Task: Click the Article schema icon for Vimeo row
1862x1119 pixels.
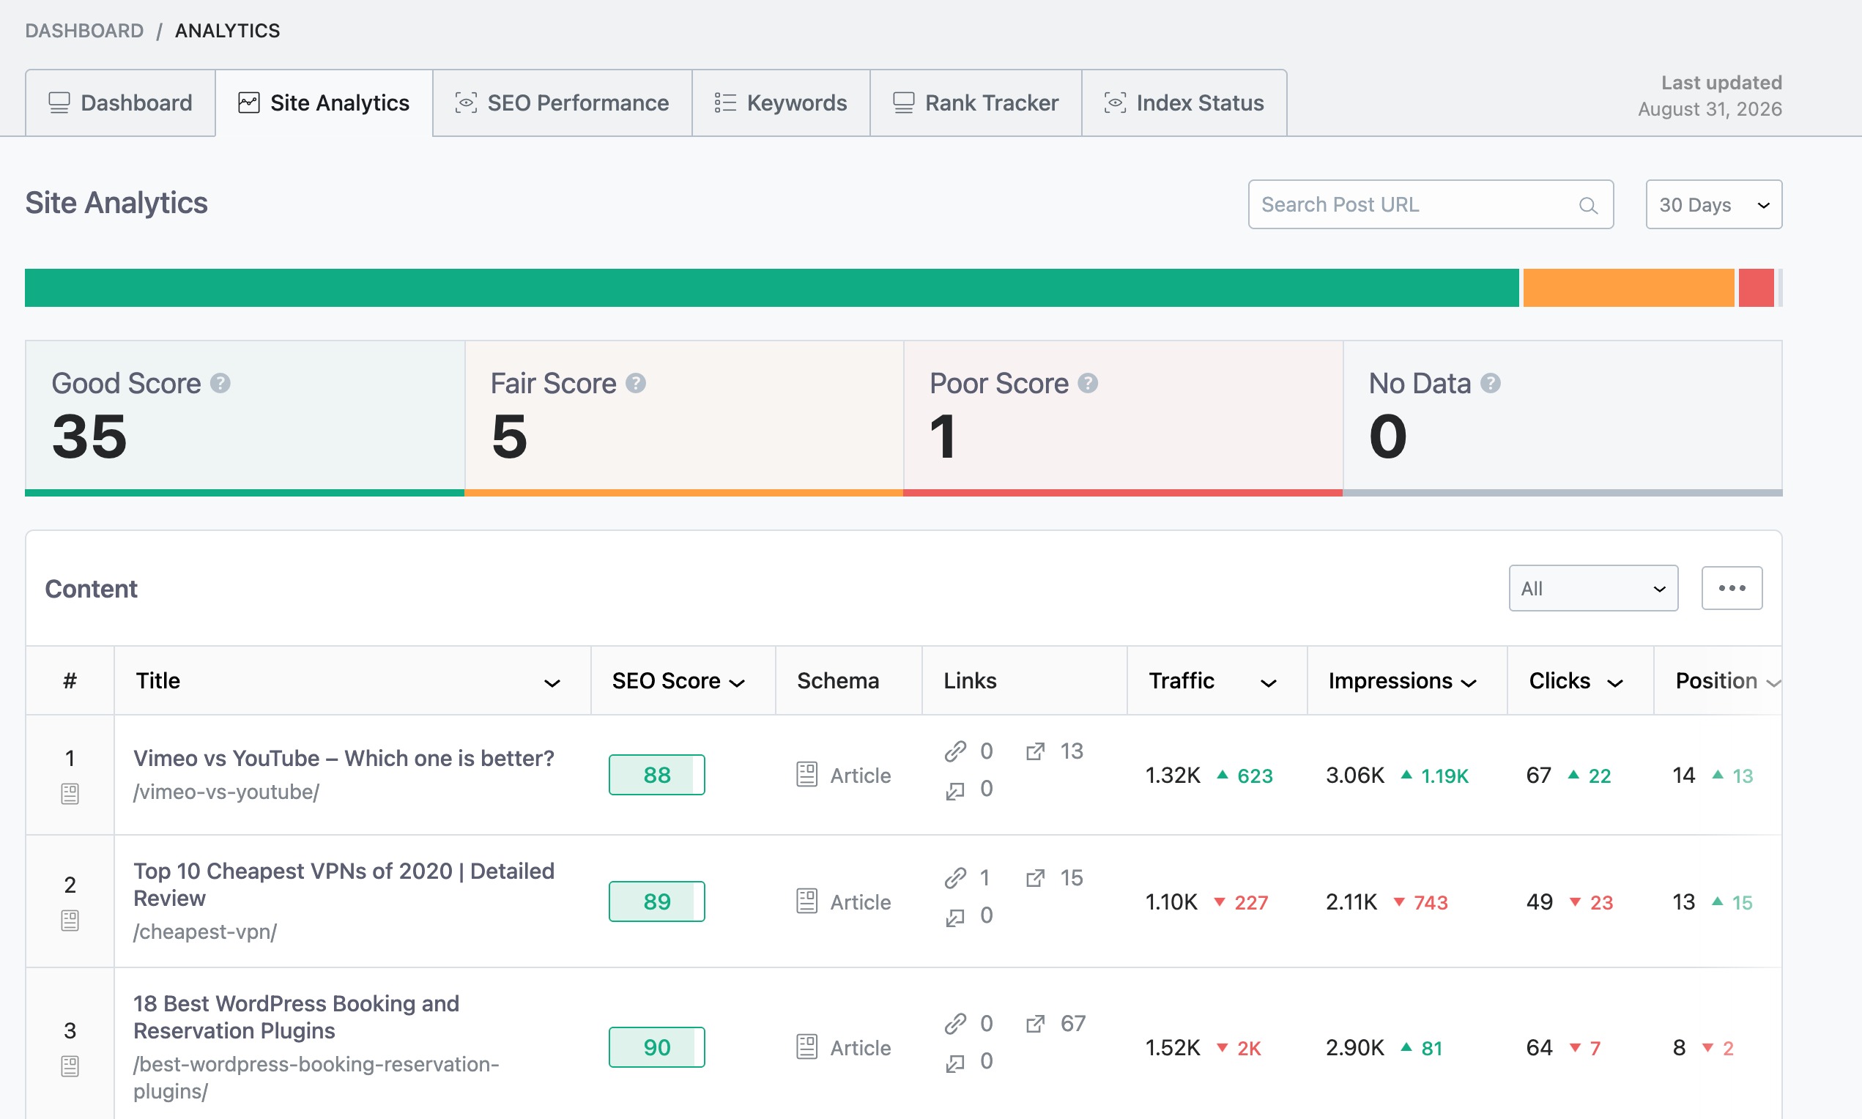Action: click(807, 774)
